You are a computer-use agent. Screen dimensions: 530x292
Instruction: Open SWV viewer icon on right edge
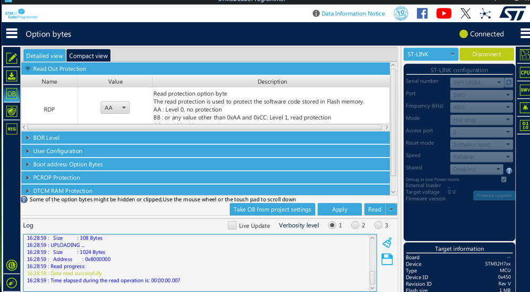(x=525, y=90)
